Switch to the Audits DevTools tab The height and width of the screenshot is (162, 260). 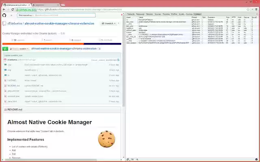pos(182,14)
